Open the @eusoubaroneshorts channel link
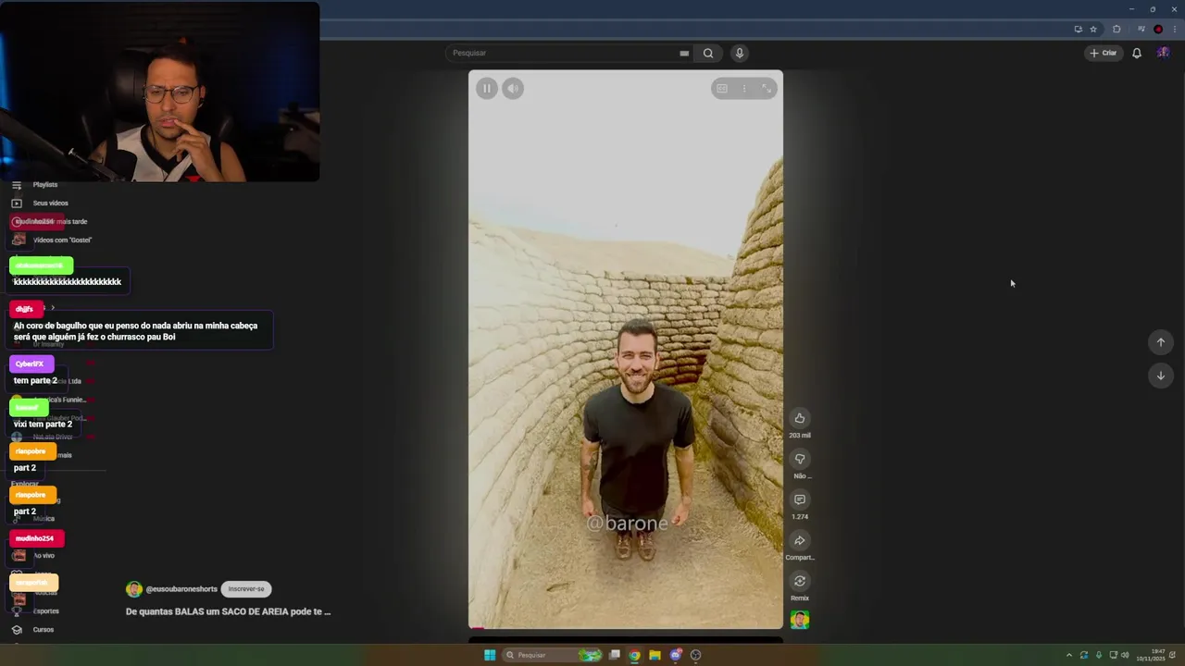Viewport: 1185px width, 666px height. pyautogui.click(x=181, y=589)
